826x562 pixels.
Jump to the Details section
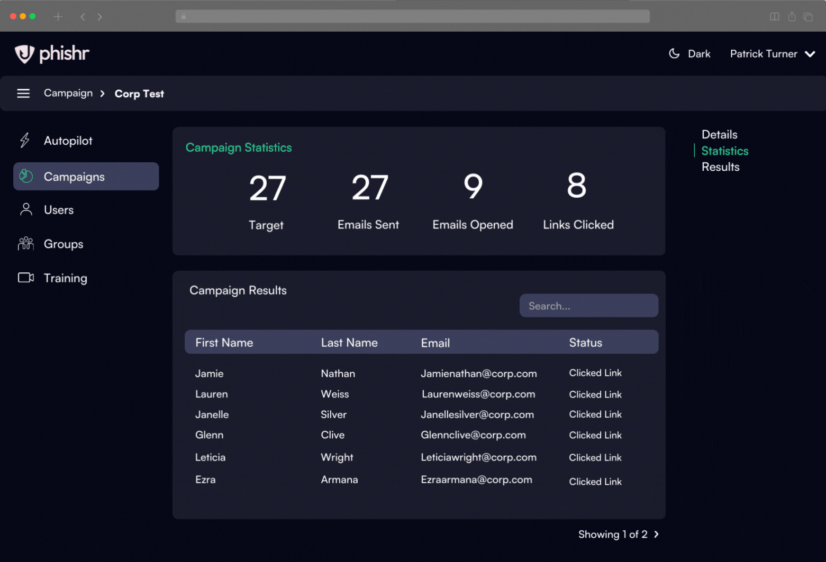tap(719, 134)
